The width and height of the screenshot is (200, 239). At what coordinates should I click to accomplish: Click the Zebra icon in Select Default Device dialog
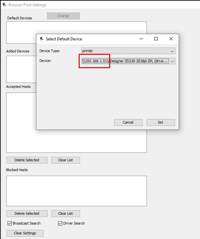[42, 39]
